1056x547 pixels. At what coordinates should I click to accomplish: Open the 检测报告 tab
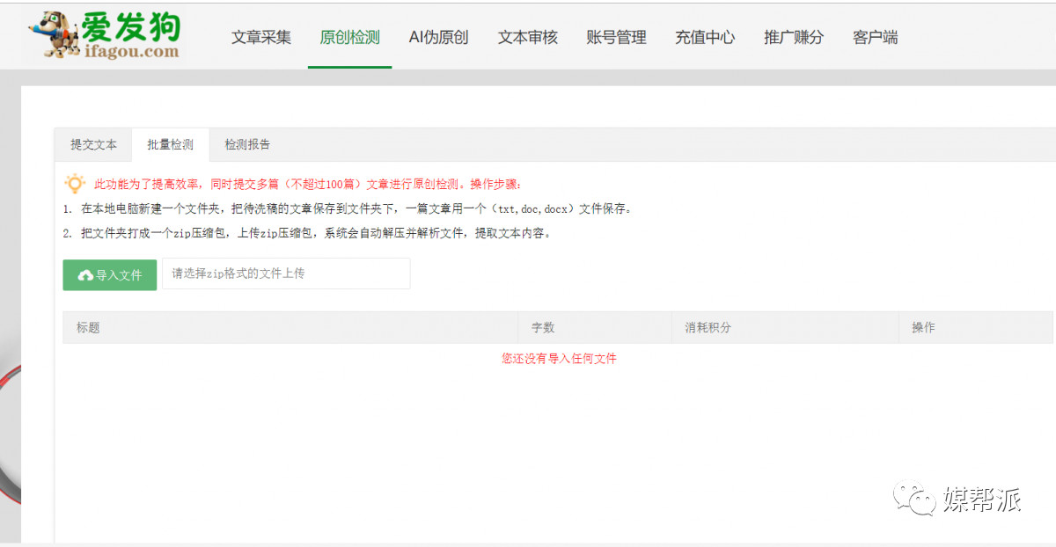(x=247, y=144)
